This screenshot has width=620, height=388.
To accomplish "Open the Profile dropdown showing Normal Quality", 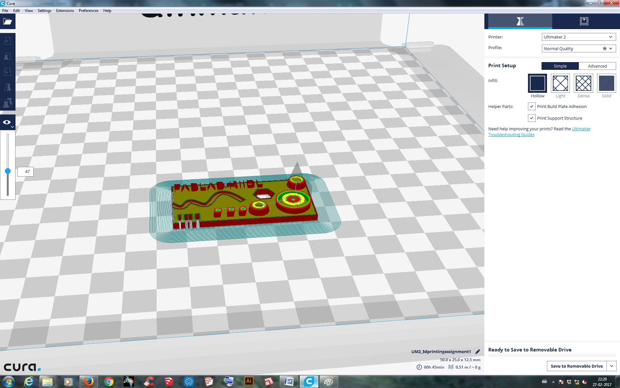I will point(579,48).
